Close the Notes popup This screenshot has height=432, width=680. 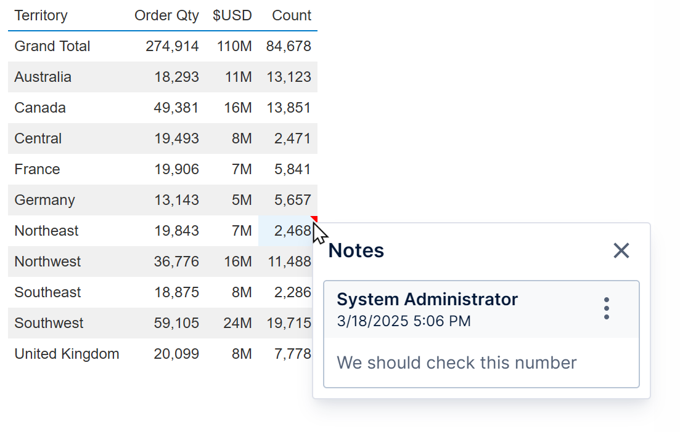click(x=621, y=250)
